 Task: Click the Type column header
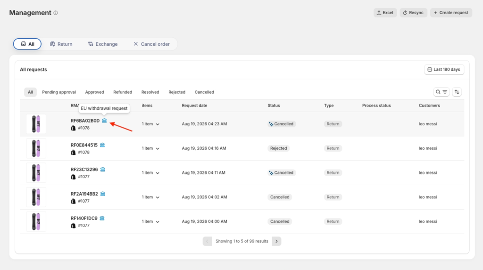(x=329, y=106)
